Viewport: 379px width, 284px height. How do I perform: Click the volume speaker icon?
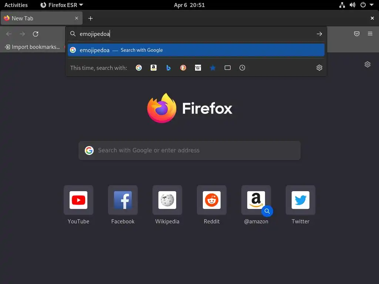point(352,5)
